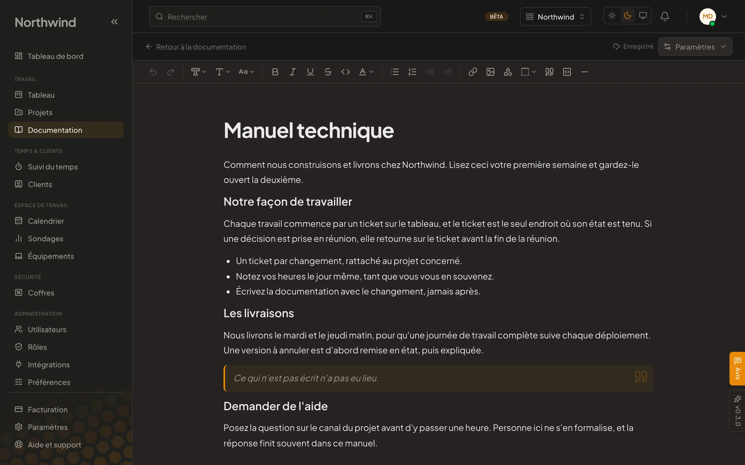Collapse the sidebar with the double chevron

(x=114, y=22)
